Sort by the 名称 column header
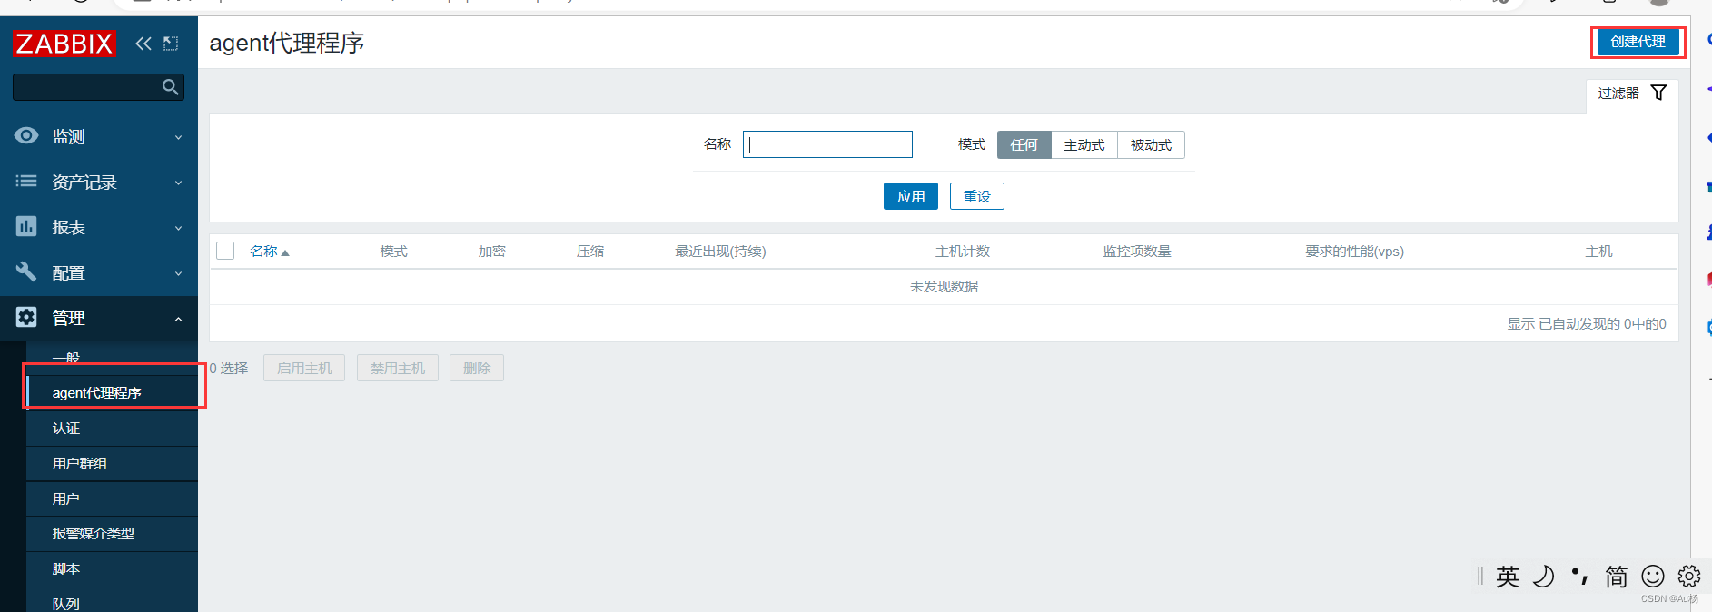This screenshot has width=1712, height=612. click(263, 251)
